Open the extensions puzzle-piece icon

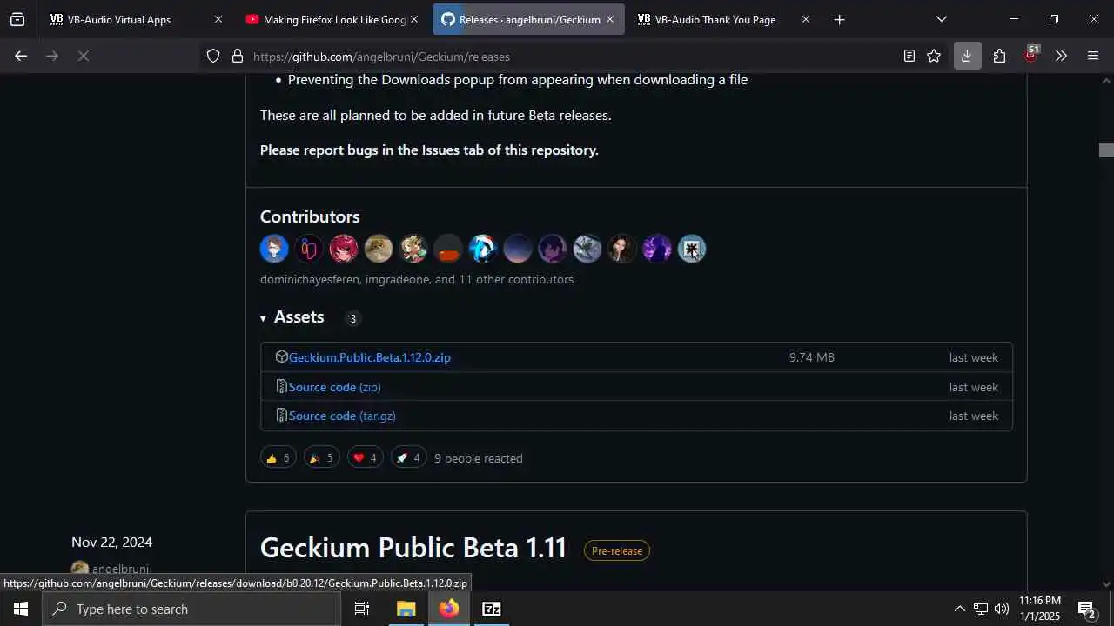[999, 56]
